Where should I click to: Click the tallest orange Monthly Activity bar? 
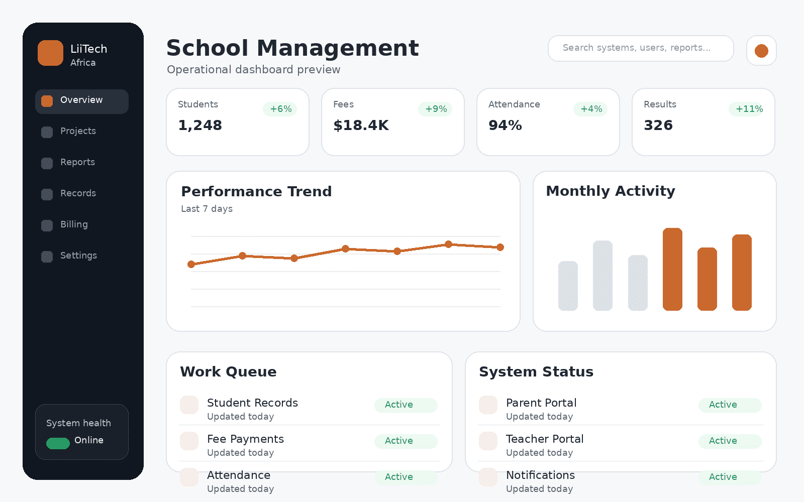coord(672,269)
